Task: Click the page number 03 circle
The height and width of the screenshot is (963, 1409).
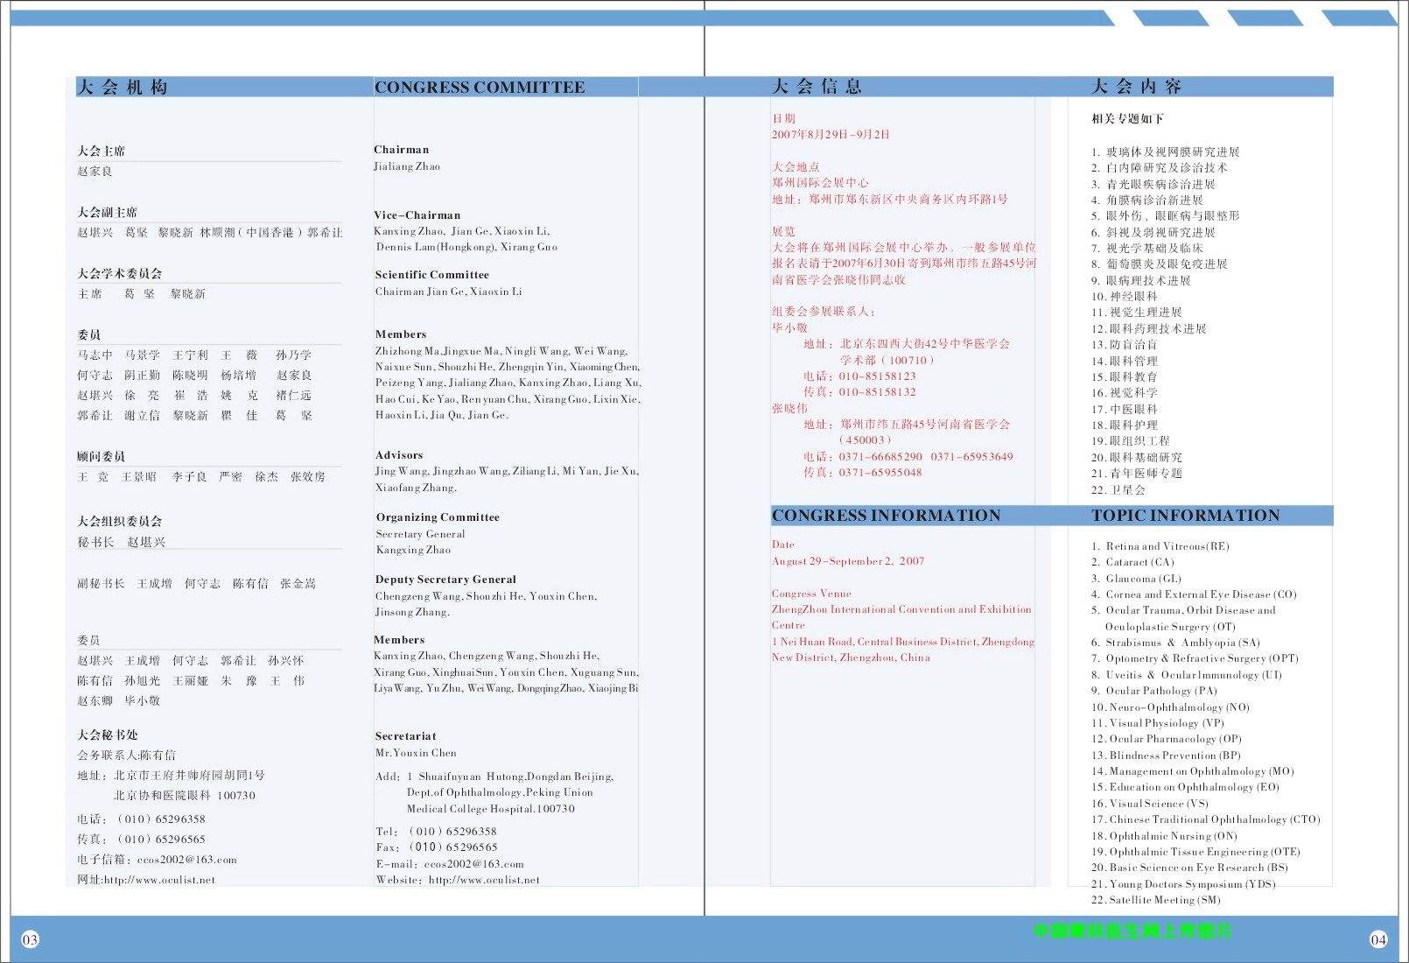Action: coord(31,939)
